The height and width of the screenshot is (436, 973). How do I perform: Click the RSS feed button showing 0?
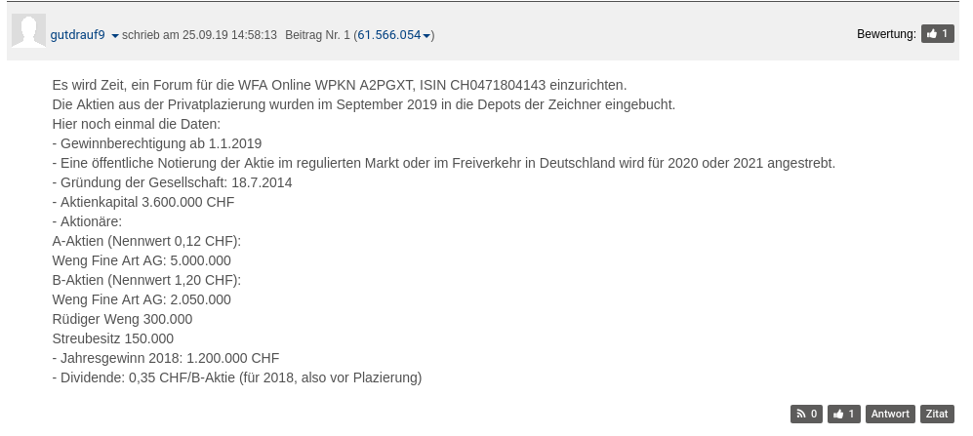(x=806, y=415)
